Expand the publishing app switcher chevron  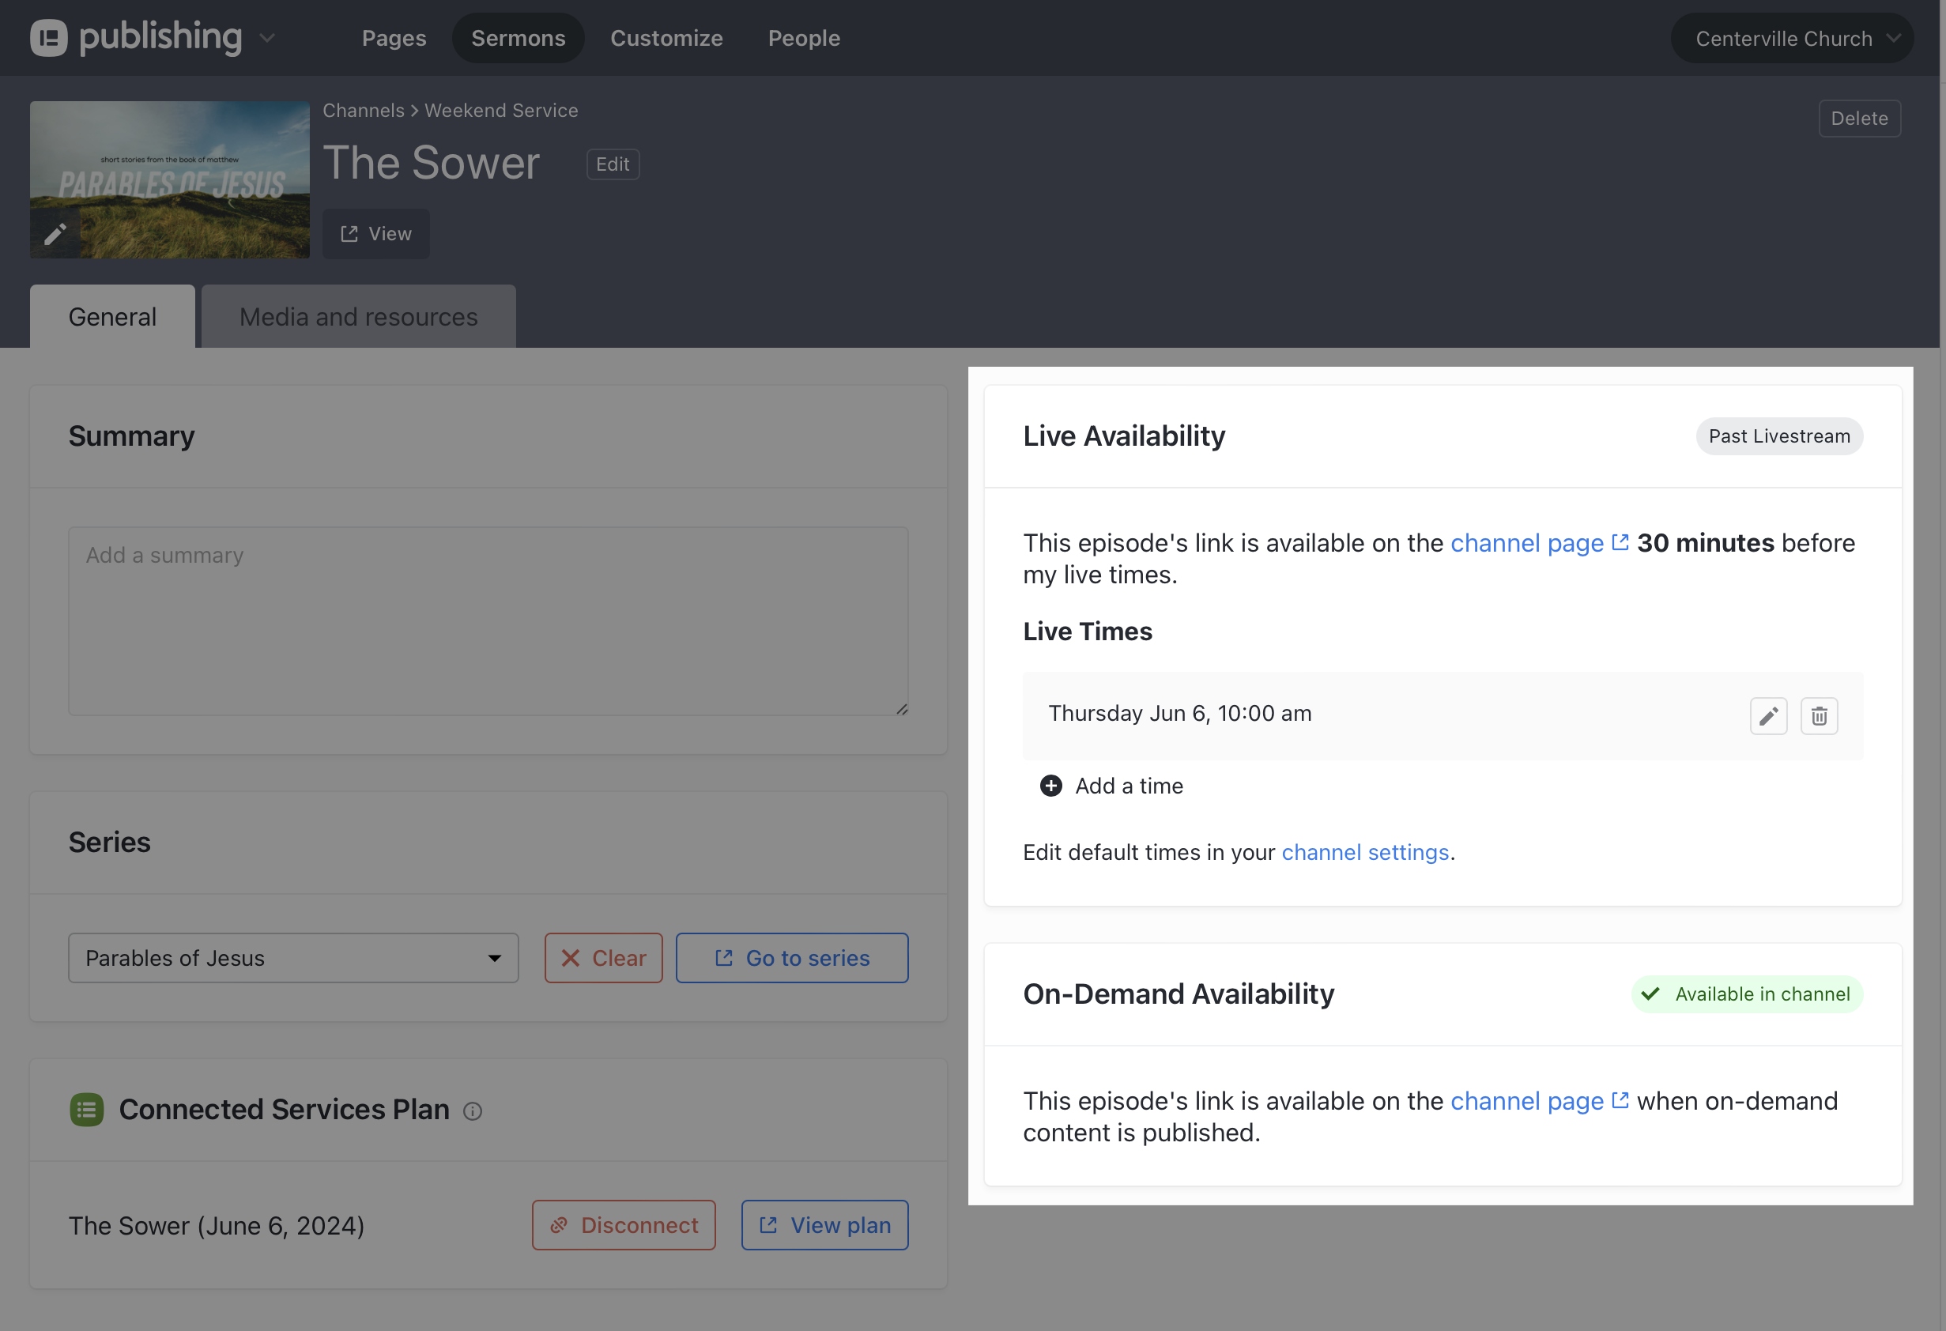[x=267, y=38]
